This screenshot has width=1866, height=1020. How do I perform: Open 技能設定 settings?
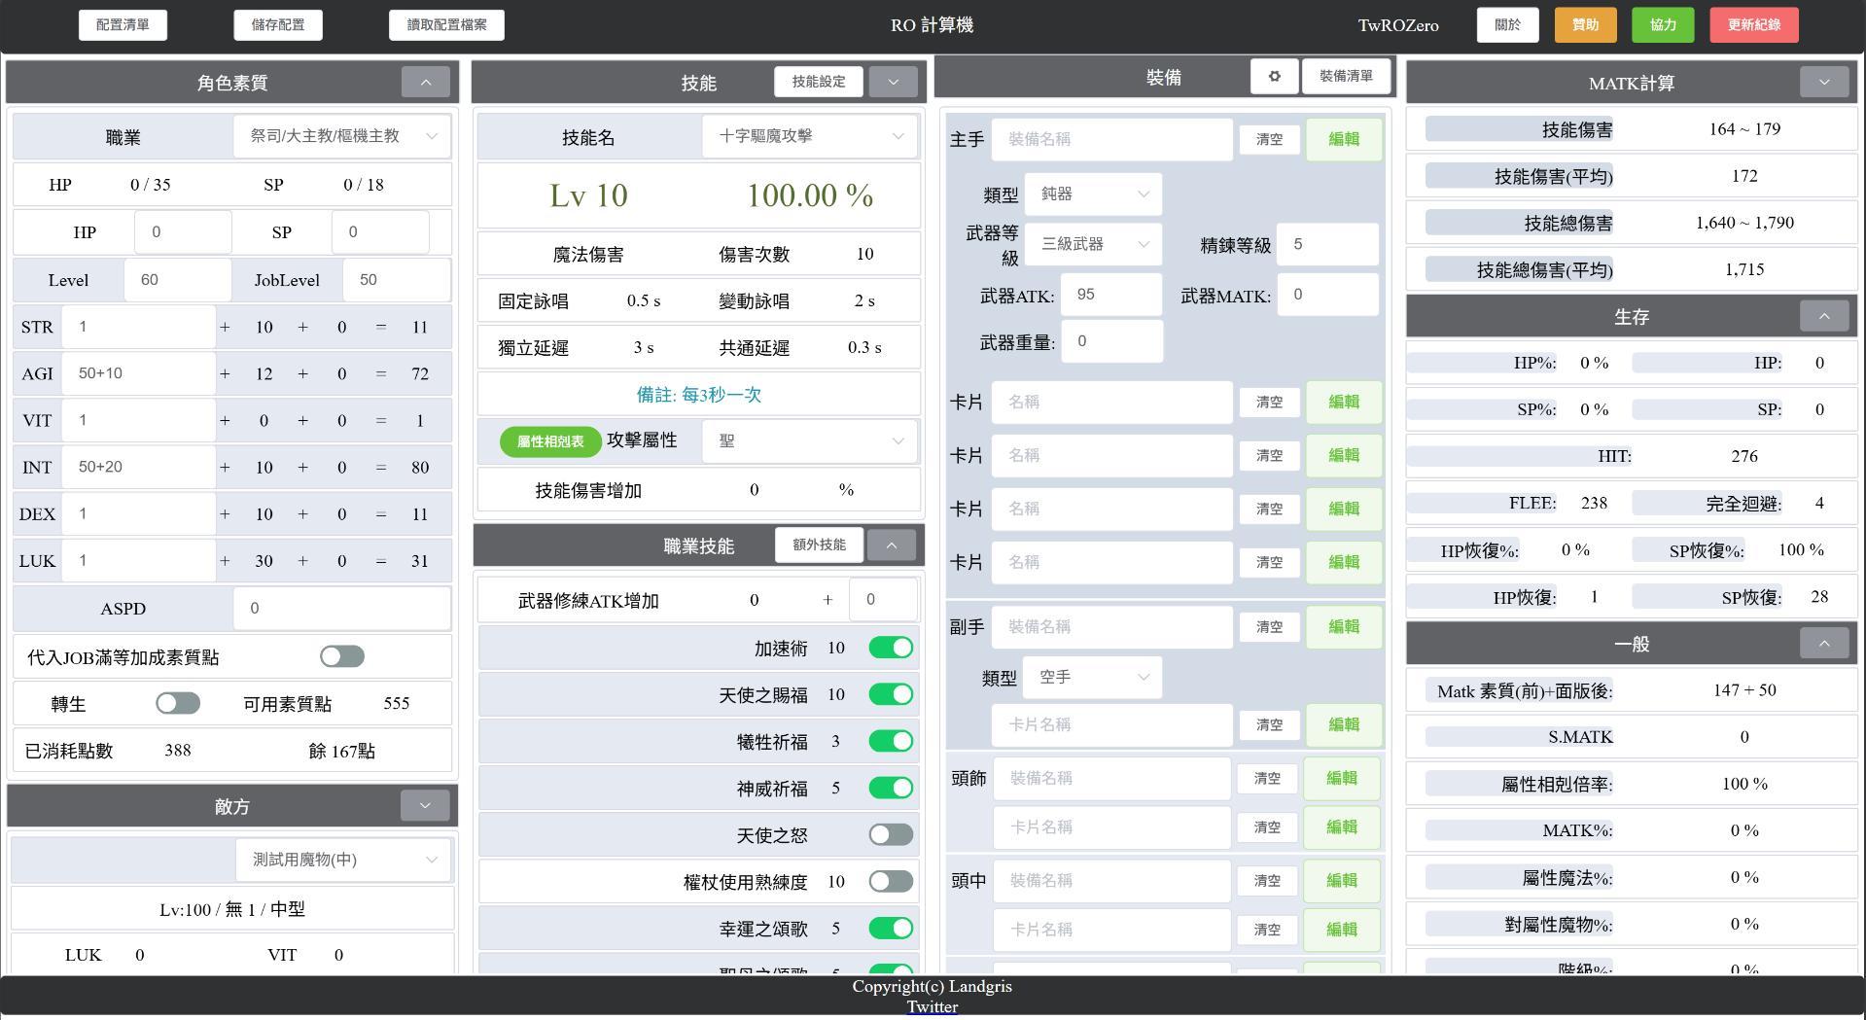(819, 82)
